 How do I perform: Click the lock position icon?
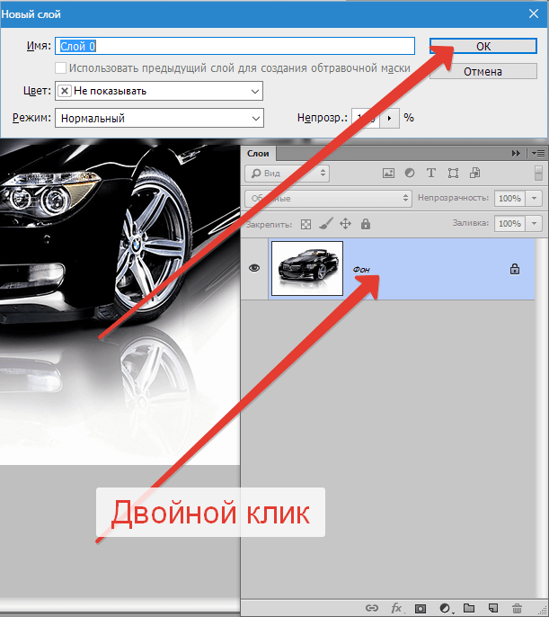click(x=345, y=223)
